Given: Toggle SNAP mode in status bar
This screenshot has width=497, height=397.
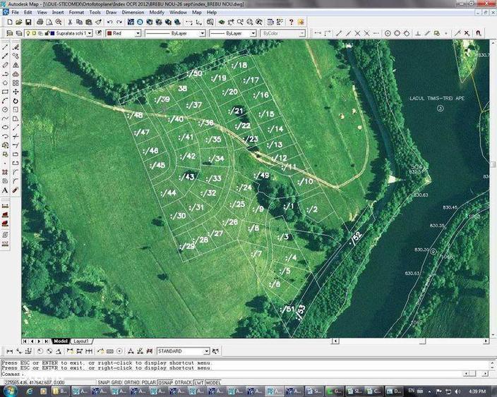Looking at the screenshot, I should point(103,382).
